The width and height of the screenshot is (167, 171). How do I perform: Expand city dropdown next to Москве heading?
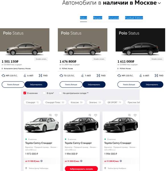[159, 3]
